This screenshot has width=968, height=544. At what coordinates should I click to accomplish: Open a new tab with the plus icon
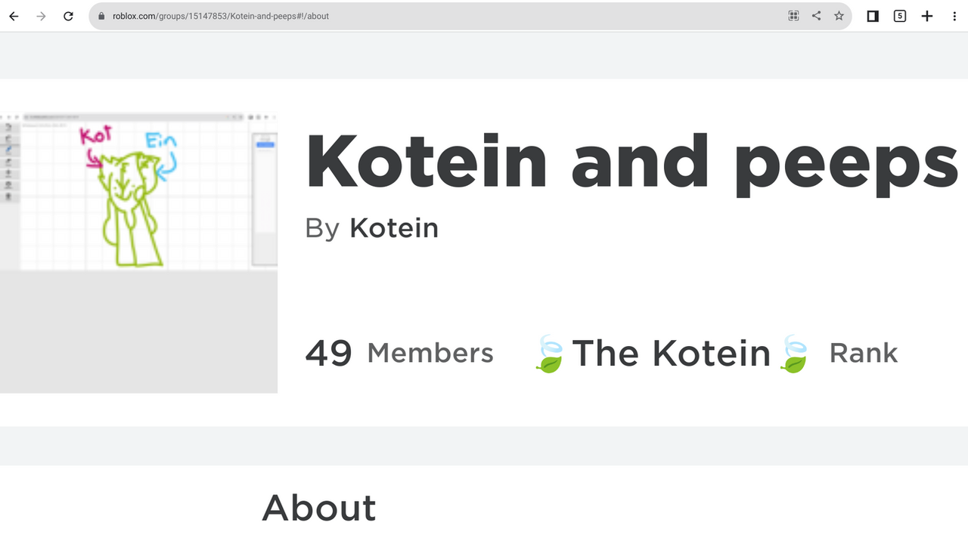(927, 16)
